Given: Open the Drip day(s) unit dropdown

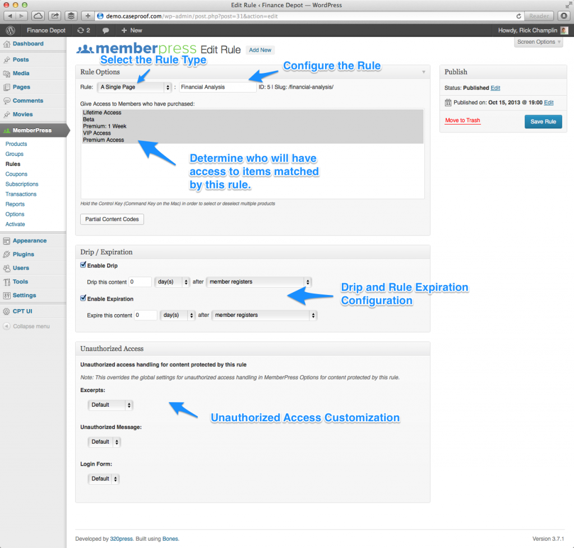Looking at the screenshot, I should tap(173, 282).
